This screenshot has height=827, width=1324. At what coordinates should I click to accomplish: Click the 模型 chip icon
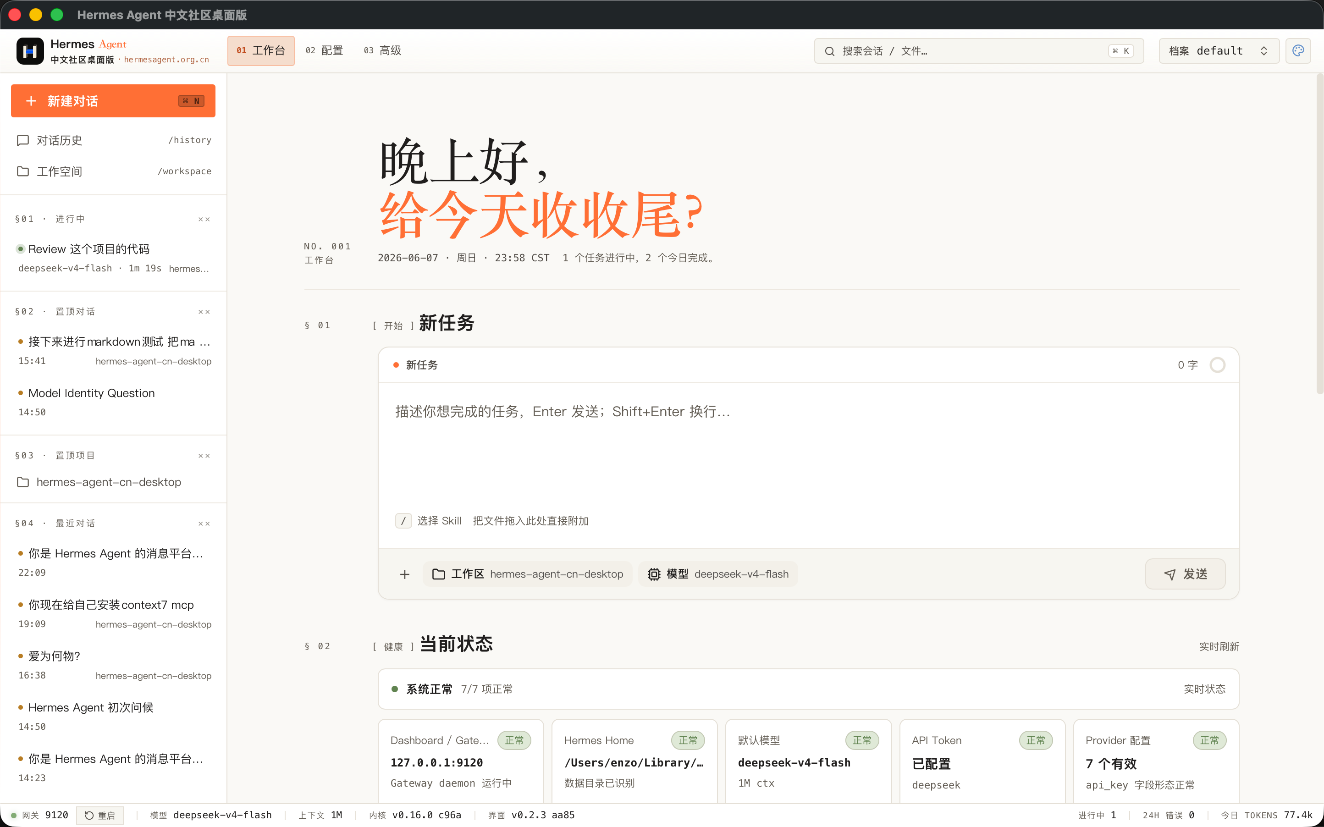pyautogui.click(x=654, y=574)
